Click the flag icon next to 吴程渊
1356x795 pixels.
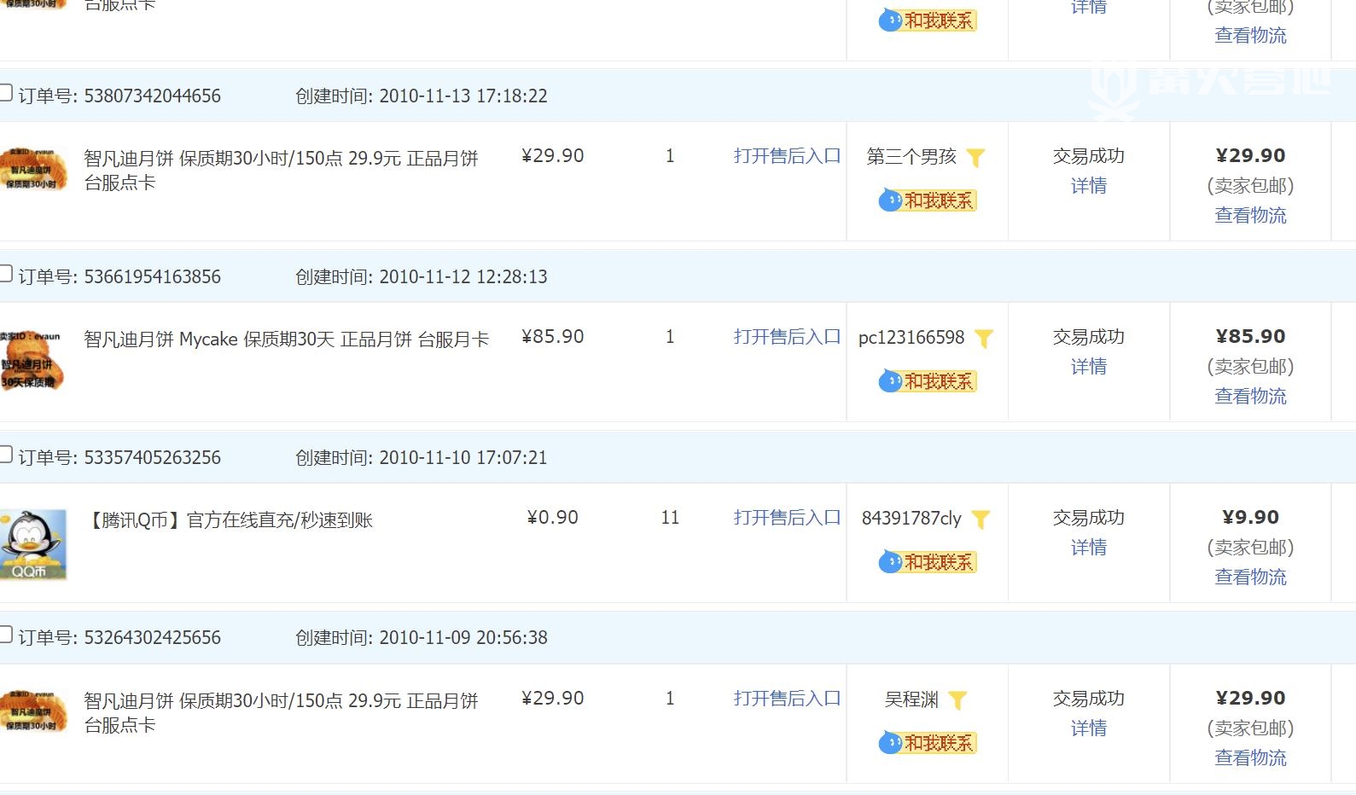coord(957,700)
